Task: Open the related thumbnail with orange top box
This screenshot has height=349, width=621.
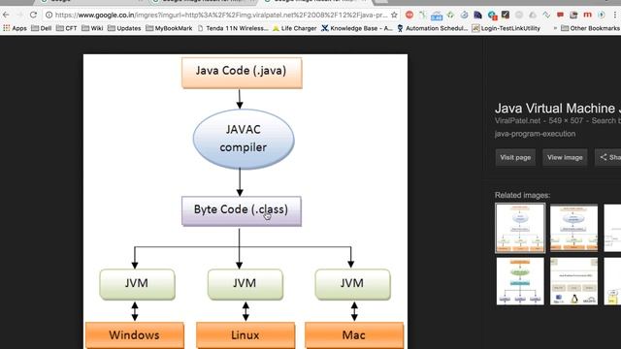Action: (520, 281)
